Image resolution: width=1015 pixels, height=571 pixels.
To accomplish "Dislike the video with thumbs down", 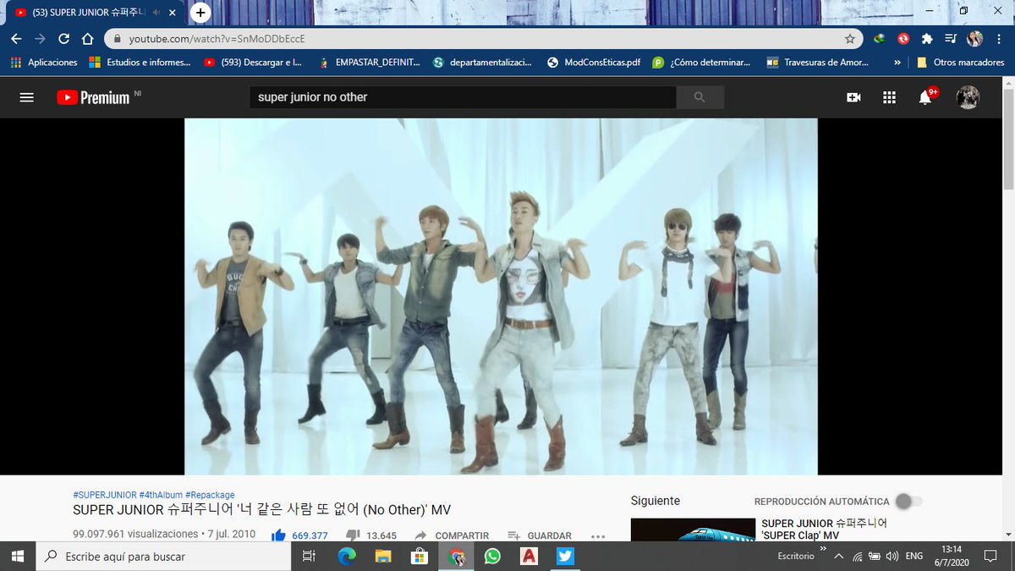I will [353, 535].
